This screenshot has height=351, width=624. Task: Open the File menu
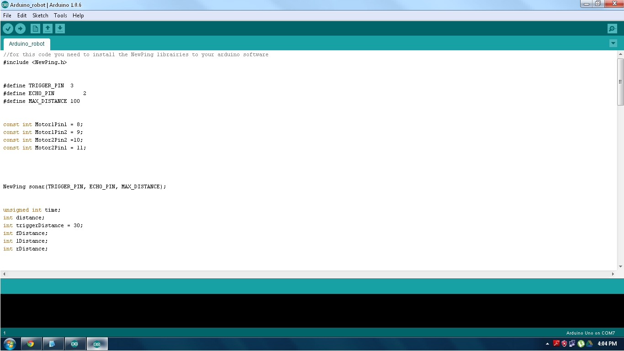pyautogui.click(x=7, y=16)
